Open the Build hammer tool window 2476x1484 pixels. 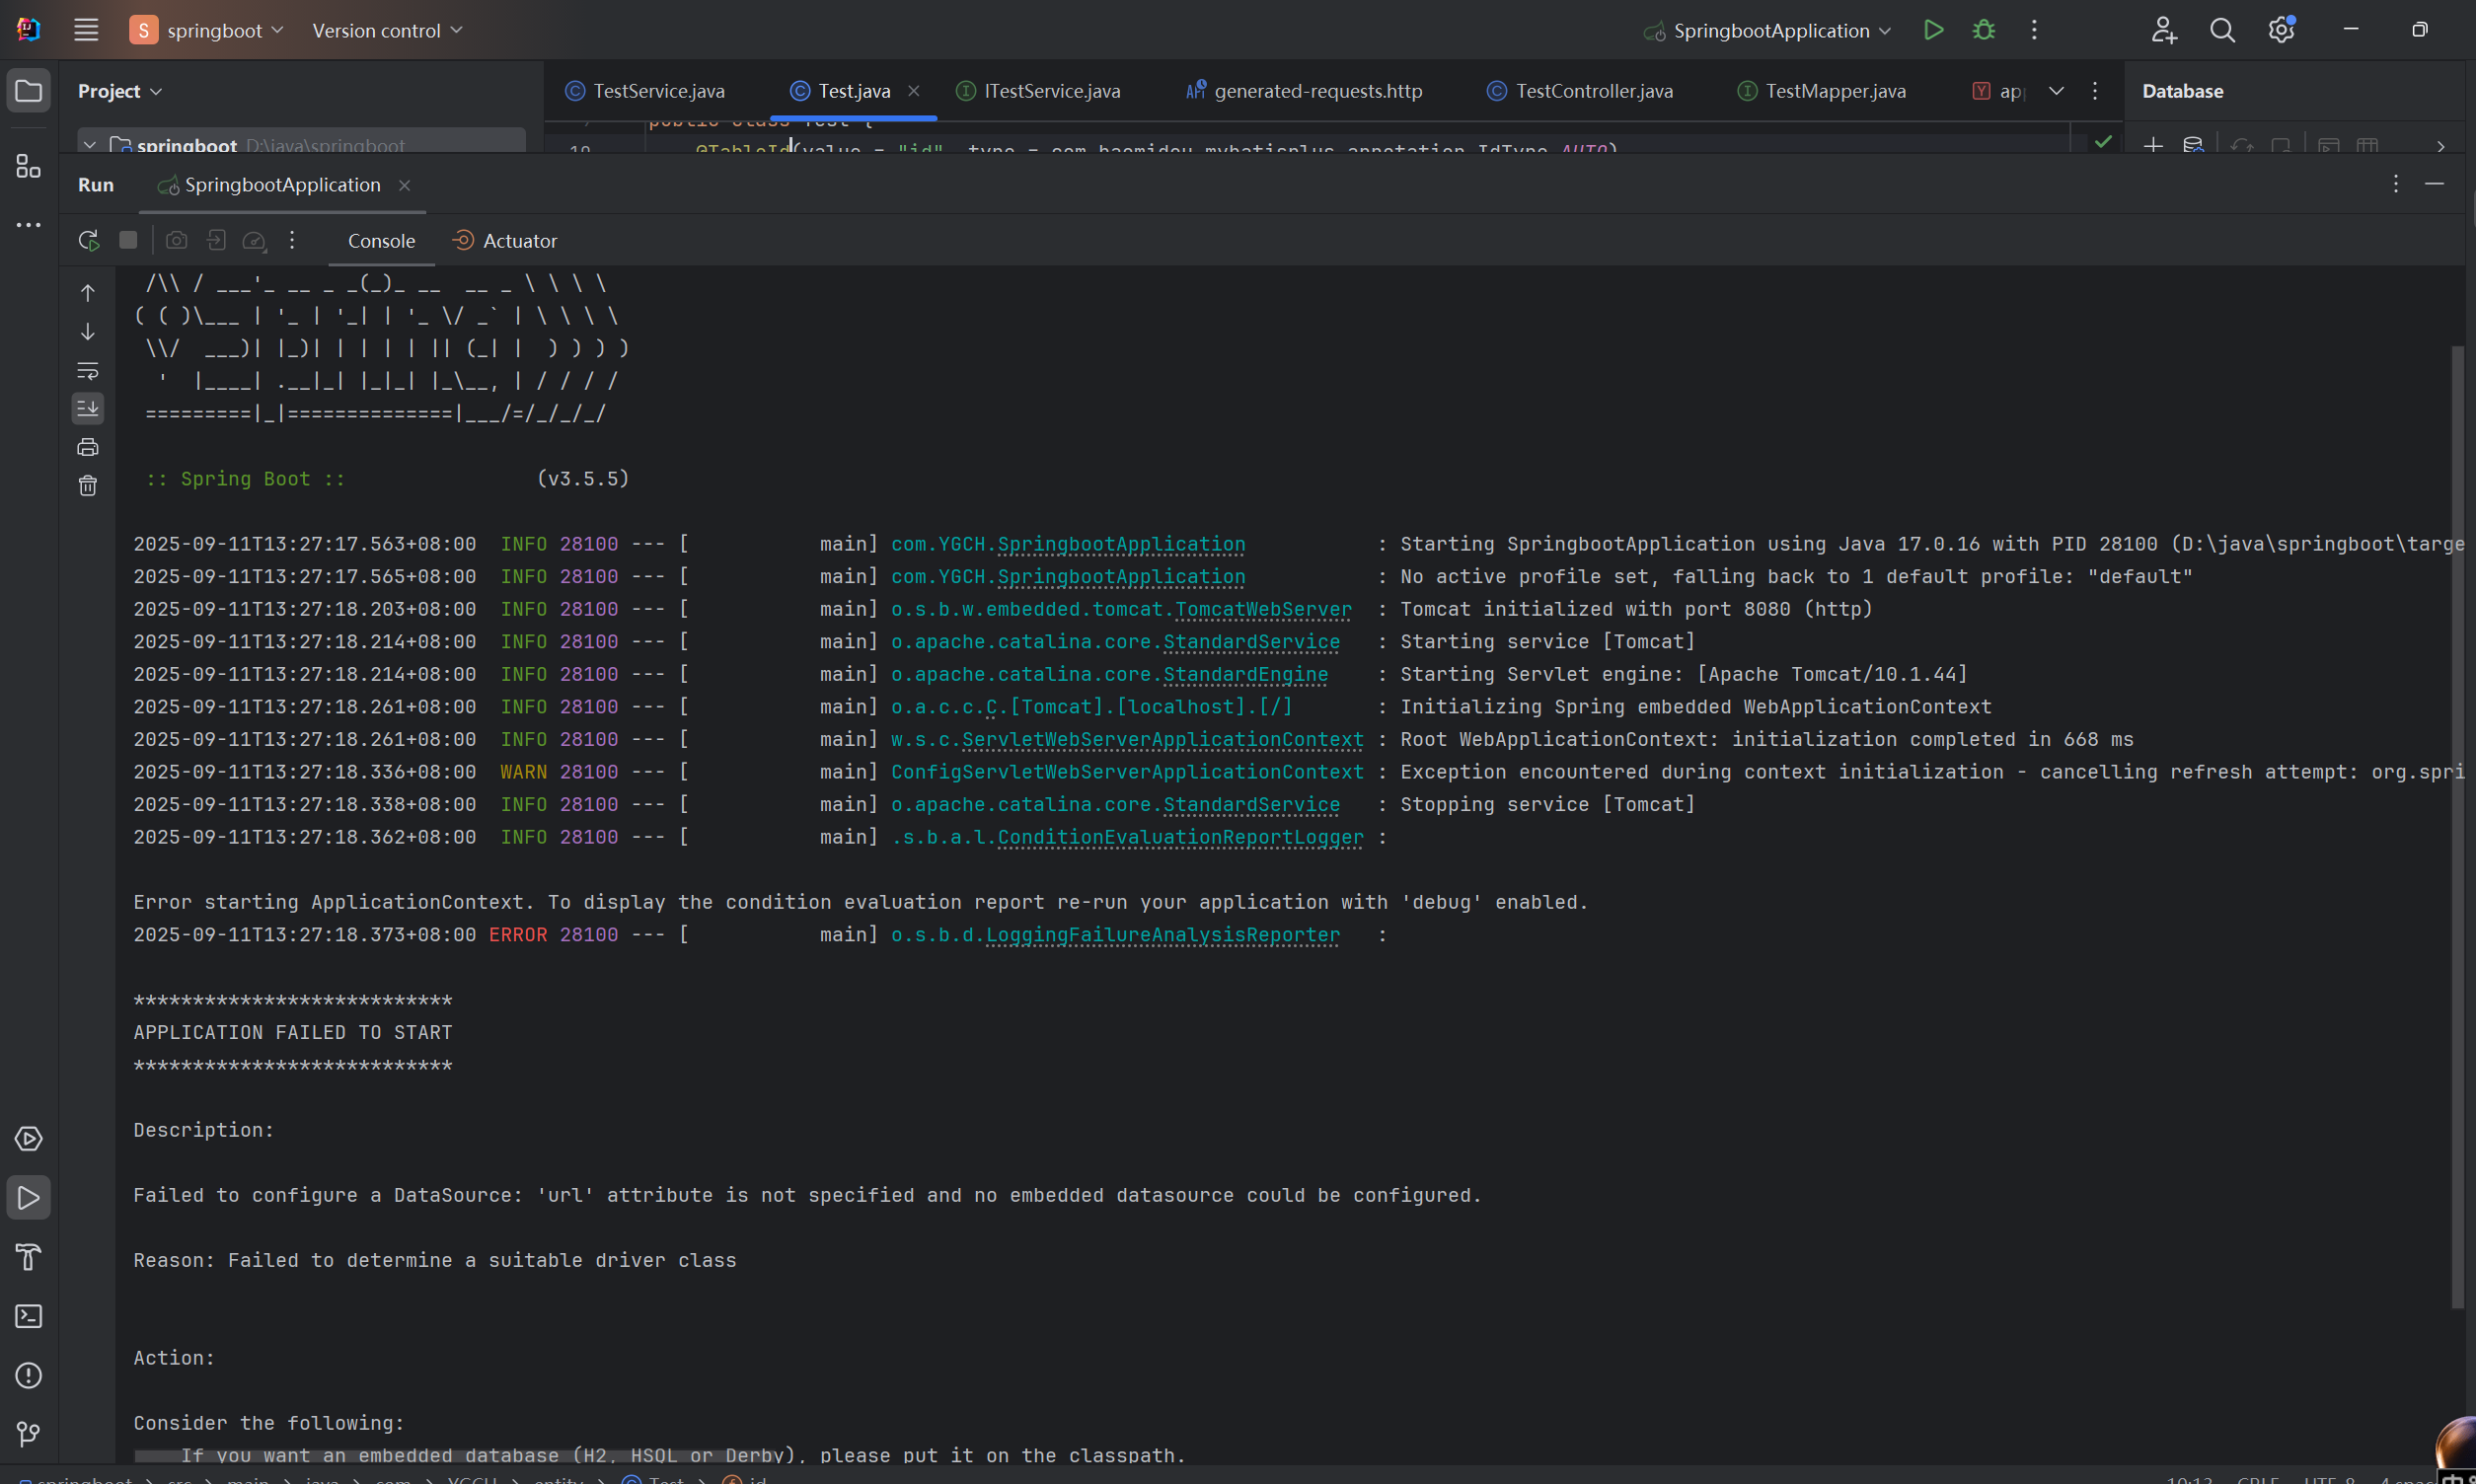coord(28,1257)
